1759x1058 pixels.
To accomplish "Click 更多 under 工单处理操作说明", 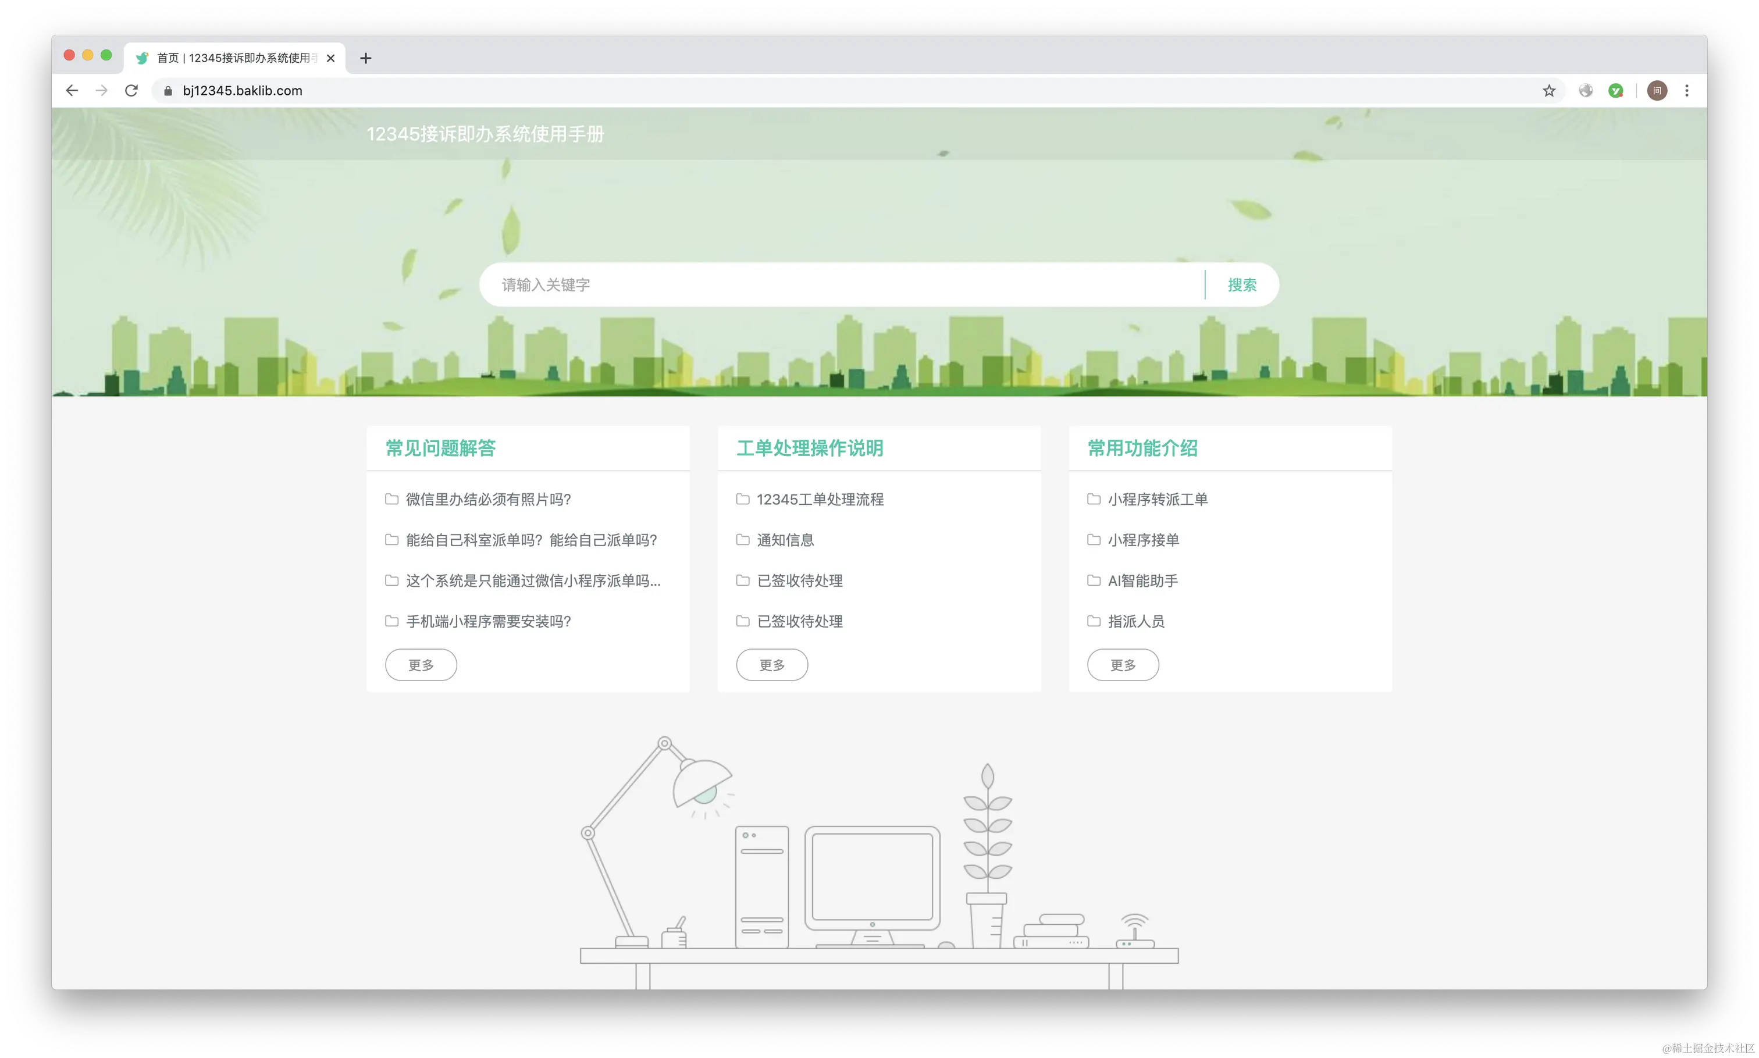I will (x=771, y=664).
